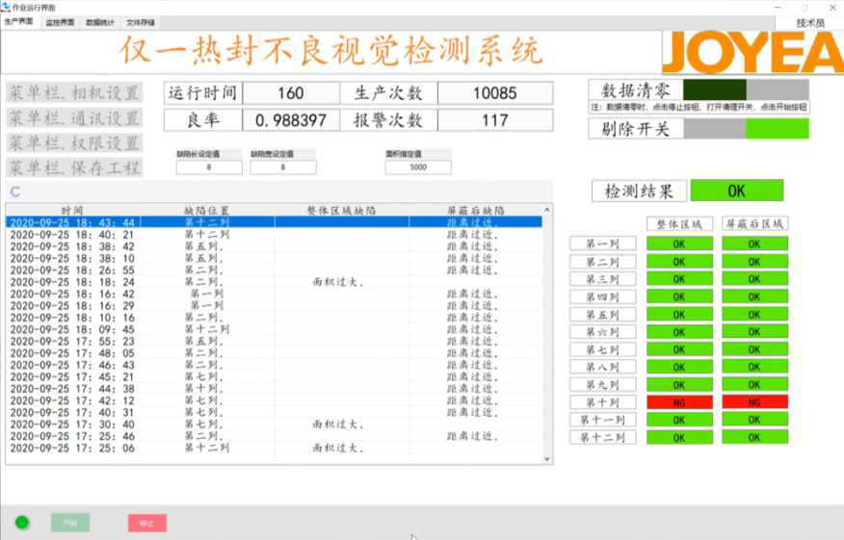
Task: Click the 时间 column header
Action: pos(72,210)
